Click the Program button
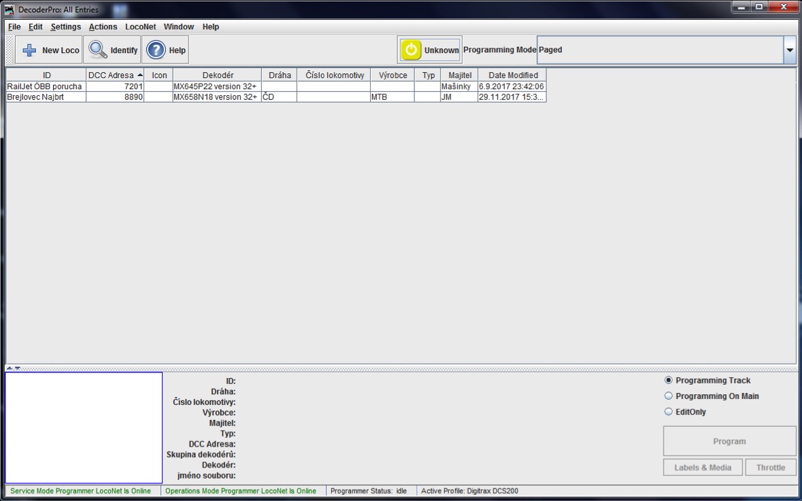The image size is (802, 501). point(729,441)
